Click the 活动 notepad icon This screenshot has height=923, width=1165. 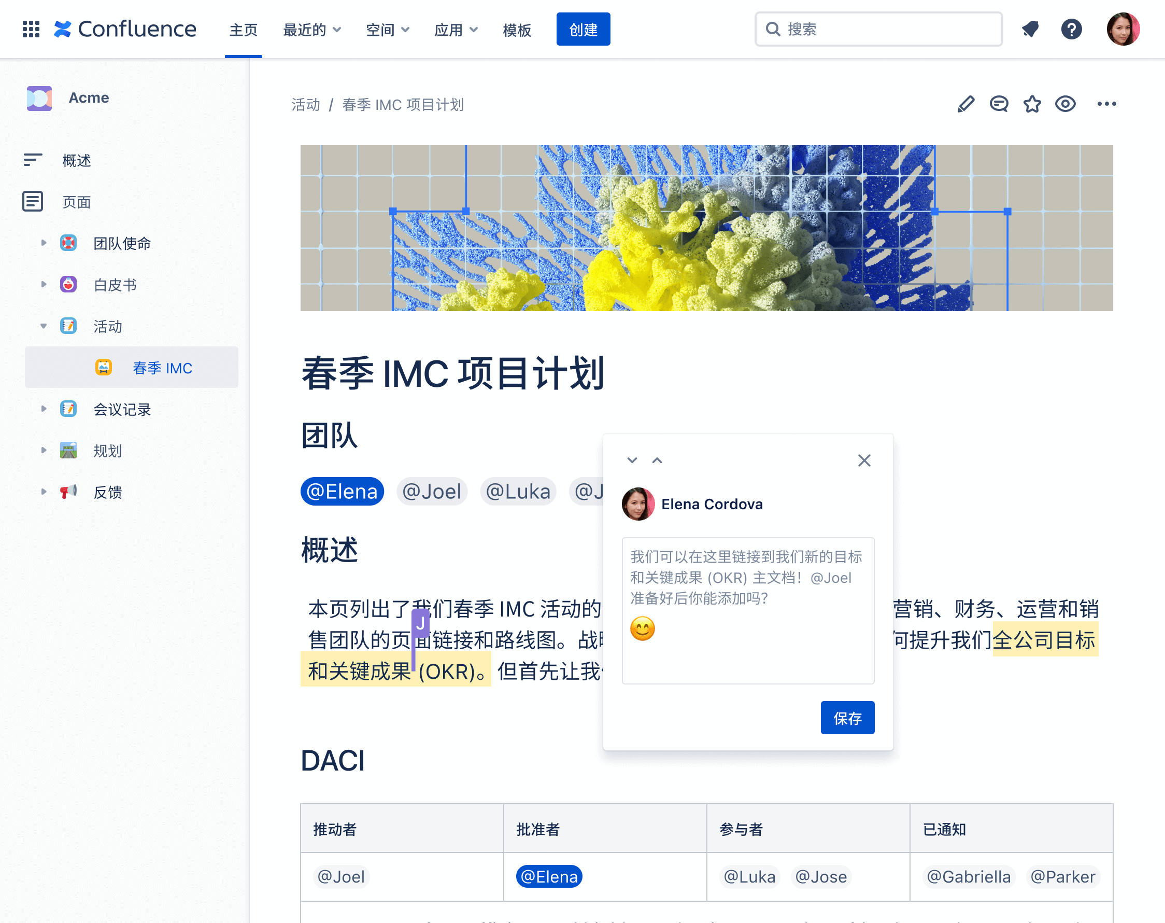coord(68,326)
